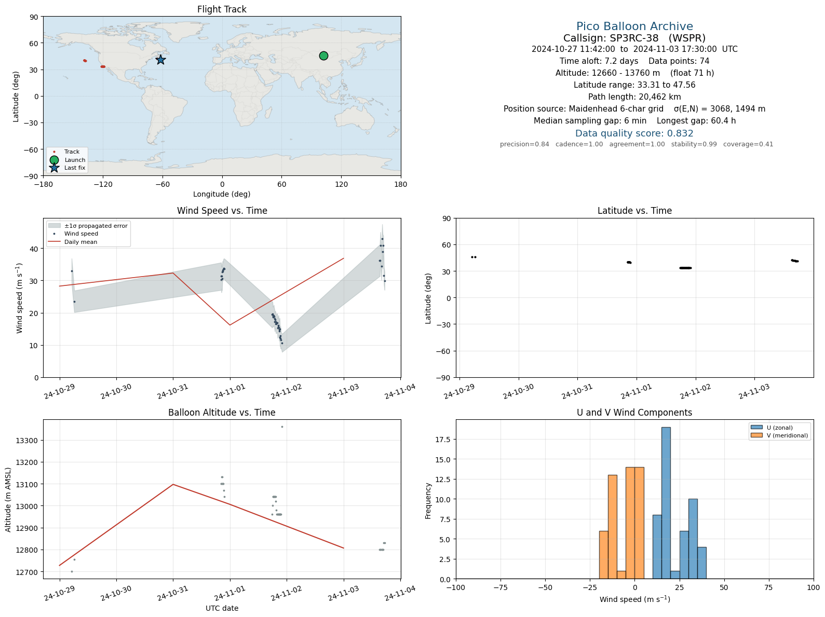Click the Data quality score: 0.832 text
Image resolution: width=825 pixels, height=617 pixels.
(x=634, y=133)
